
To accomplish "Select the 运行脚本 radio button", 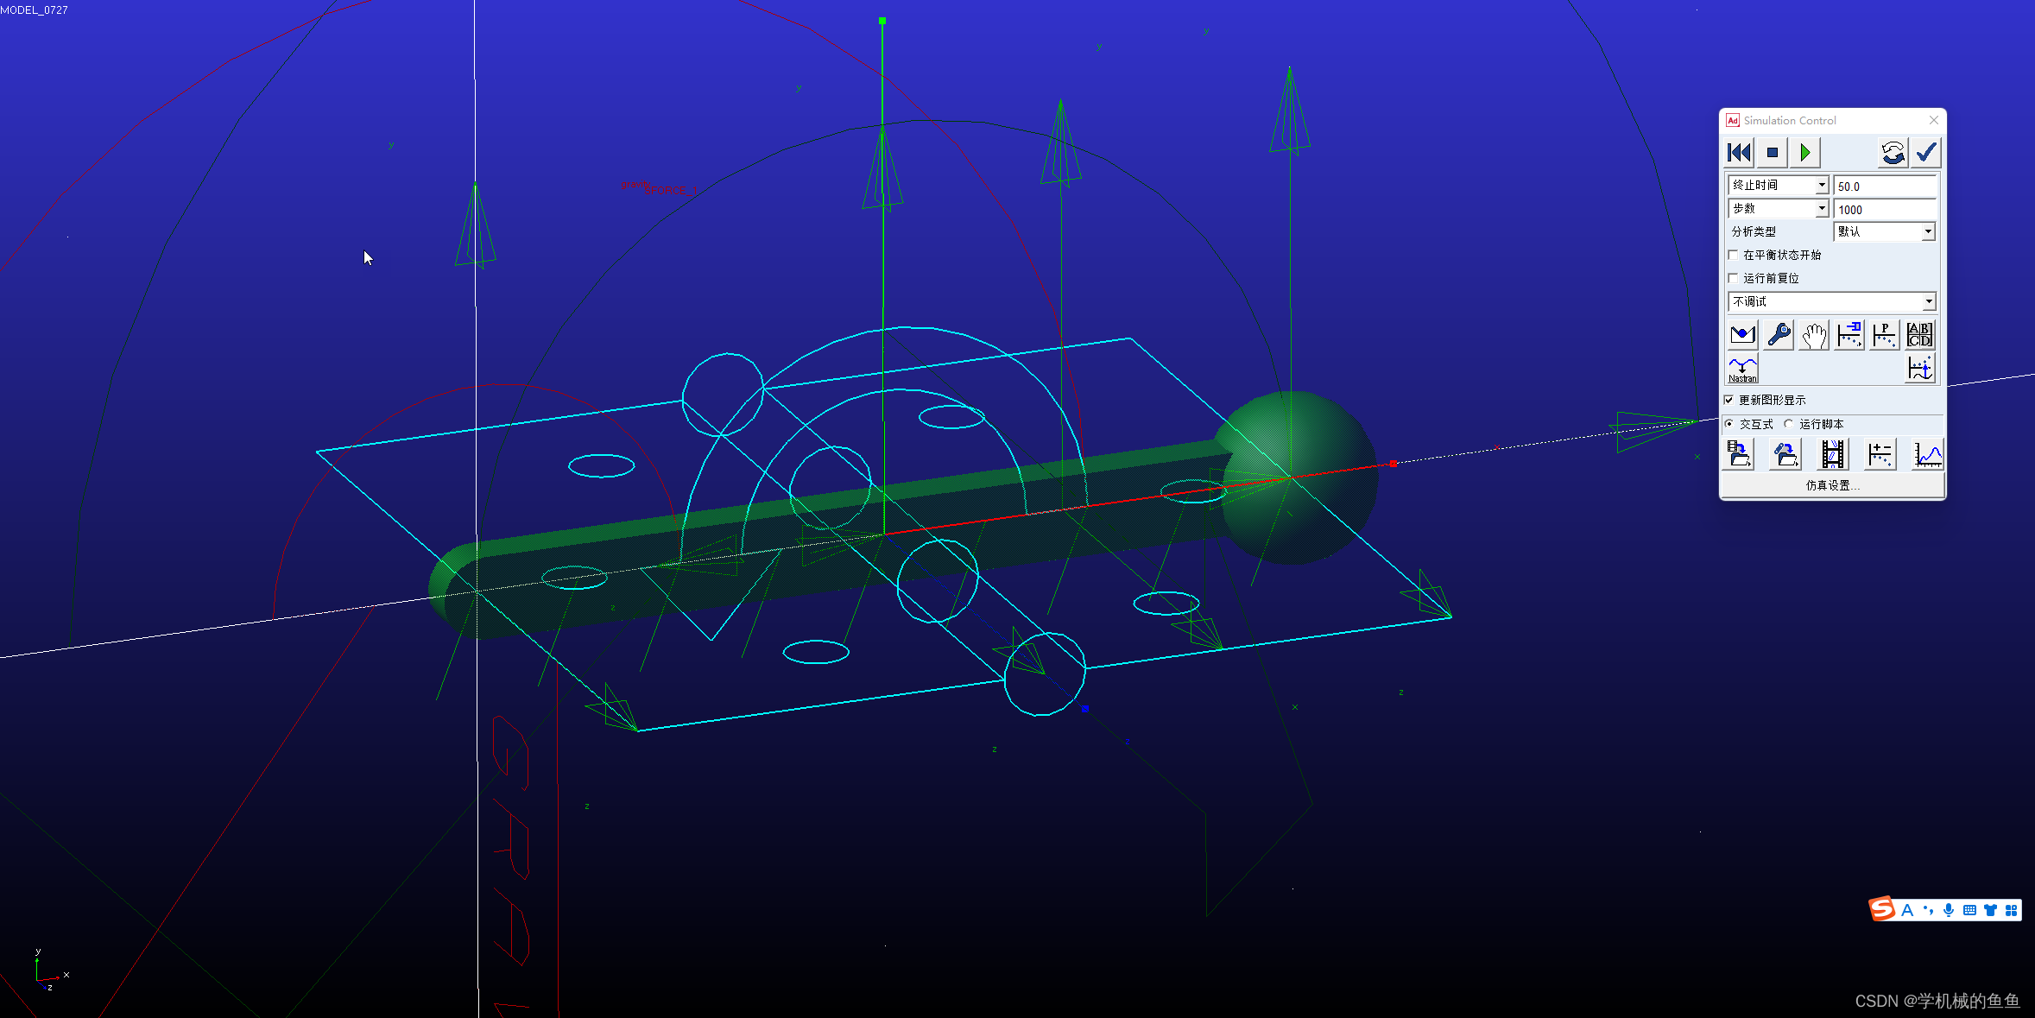I will tap(1789, 424).
